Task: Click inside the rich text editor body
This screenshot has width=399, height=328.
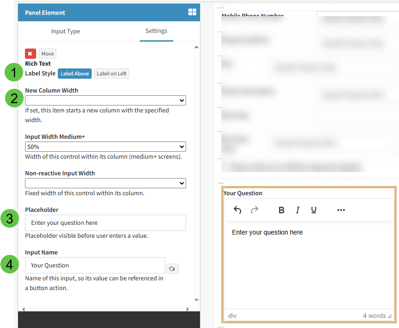Action: click(309, 265)
